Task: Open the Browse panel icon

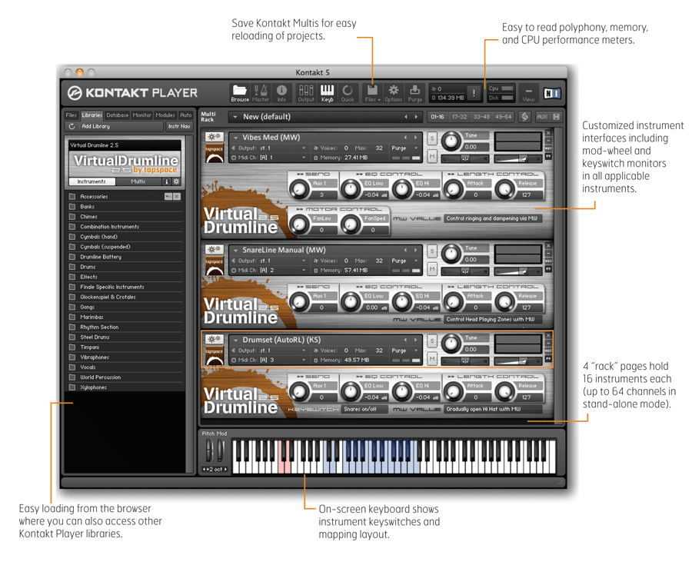Action: 240,93
